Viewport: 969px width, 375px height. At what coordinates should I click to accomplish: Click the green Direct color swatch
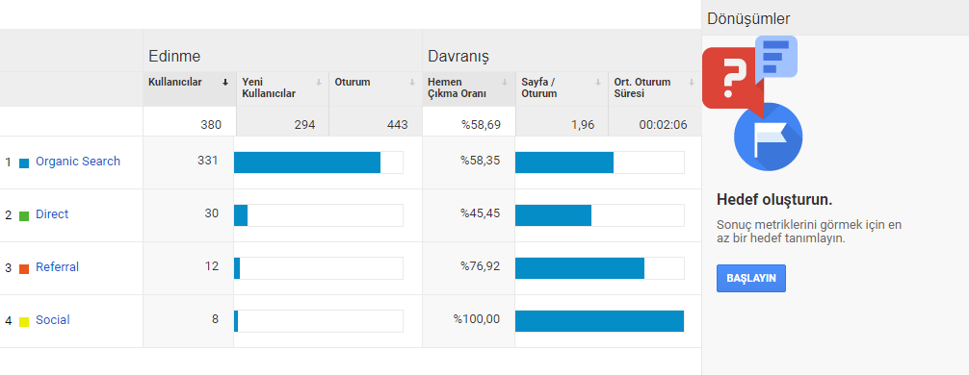(x=24, y=216)
